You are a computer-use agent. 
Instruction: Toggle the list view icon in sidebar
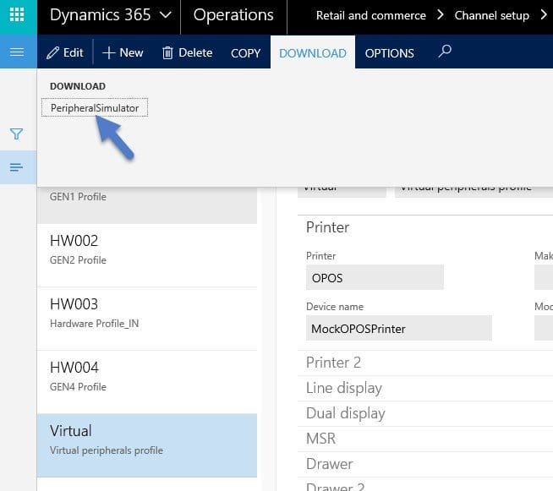(16, 167)
